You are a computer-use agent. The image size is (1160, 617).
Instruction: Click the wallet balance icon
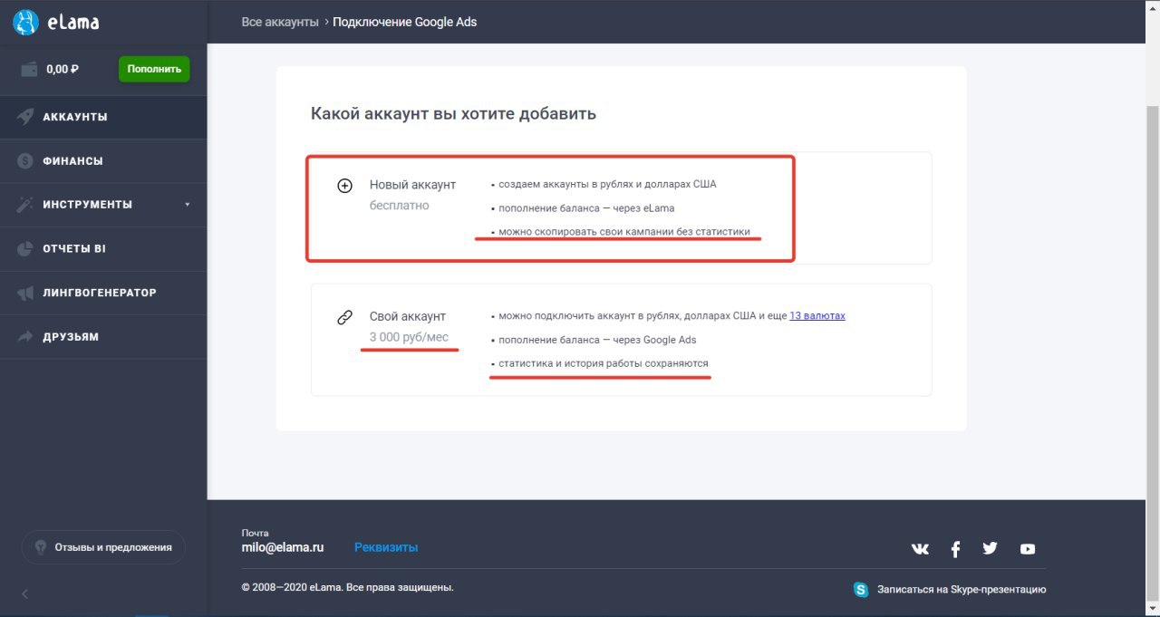click(x=30, y=69)
